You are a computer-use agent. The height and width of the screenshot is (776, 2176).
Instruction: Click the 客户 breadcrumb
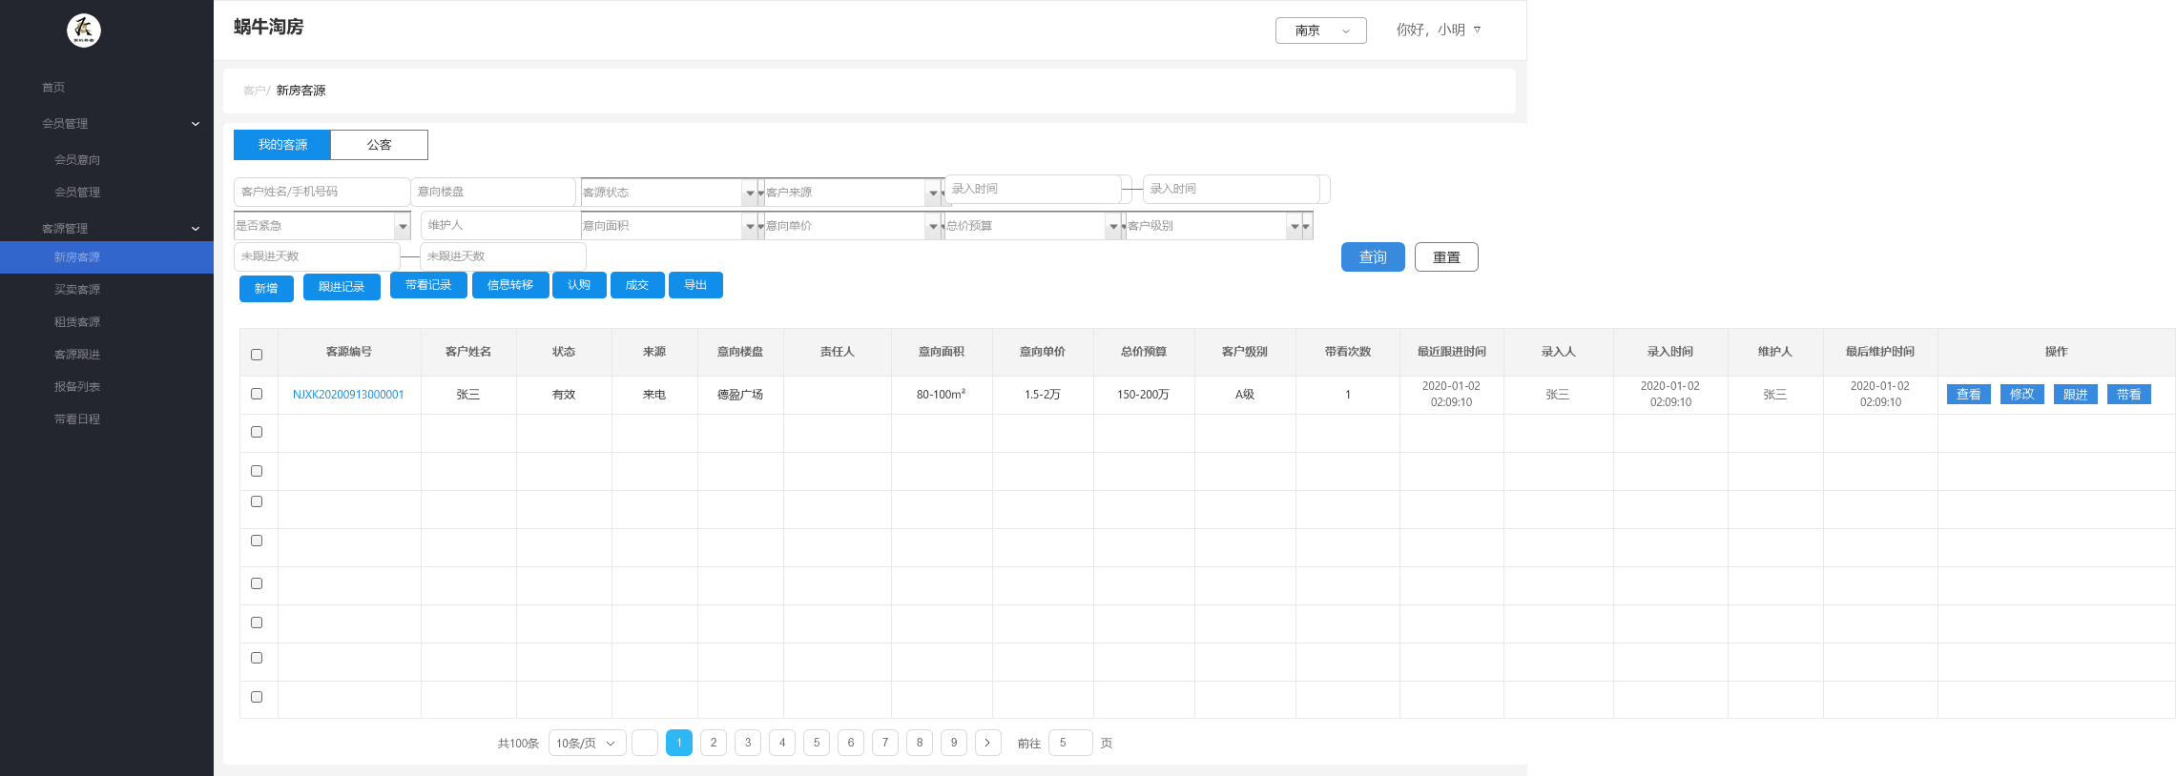click(x=254, y=91)
